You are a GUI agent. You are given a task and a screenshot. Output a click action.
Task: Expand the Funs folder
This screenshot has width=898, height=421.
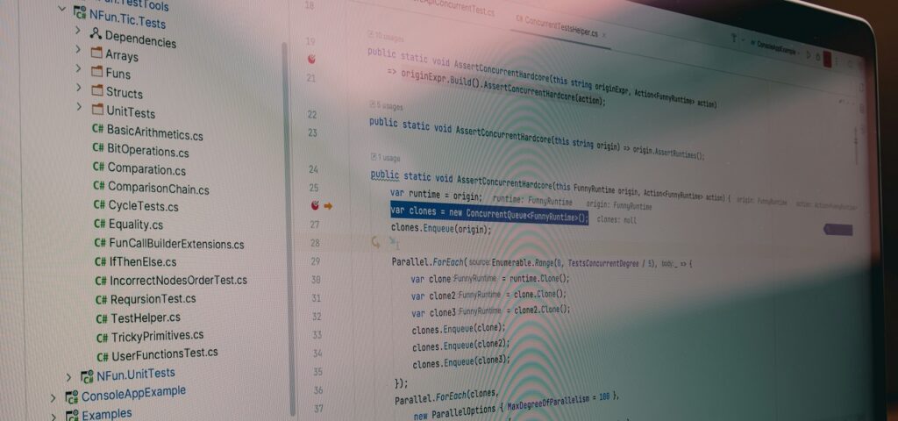click(78, 68)
